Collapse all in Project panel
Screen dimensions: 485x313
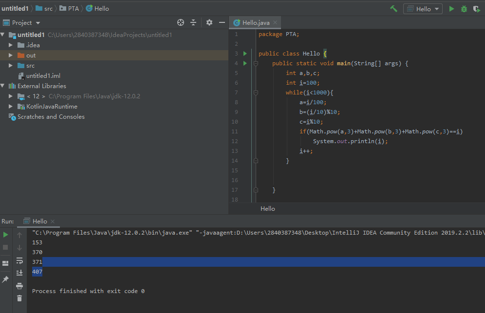pyautogui.click(x=193, y=22)
